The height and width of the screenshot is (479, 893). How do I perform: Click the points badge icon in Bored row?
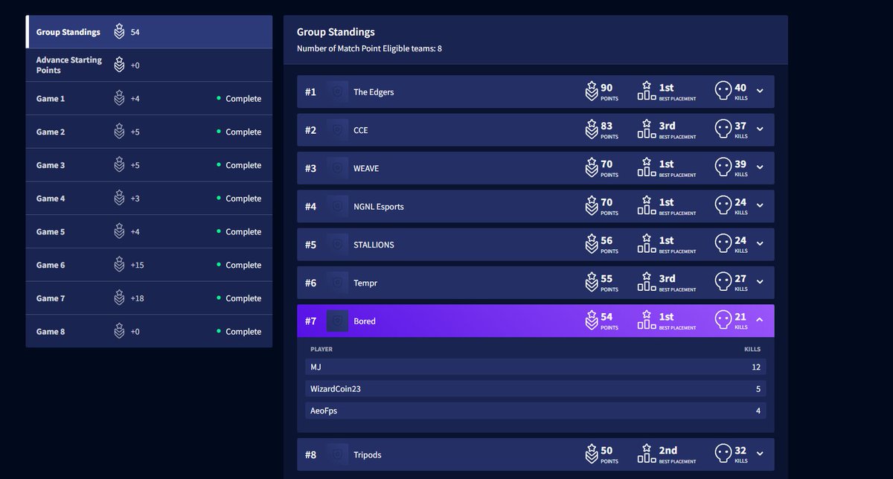click(592, 321)
